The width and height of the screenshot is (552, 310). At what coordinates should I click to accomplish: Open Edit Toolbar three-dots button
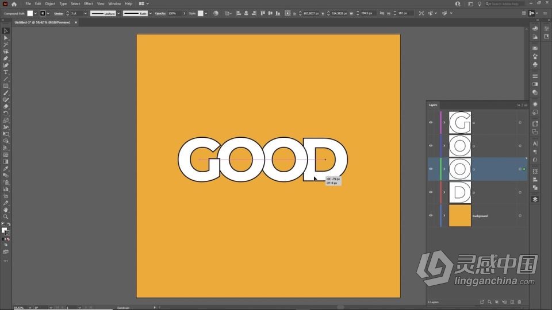6,261
